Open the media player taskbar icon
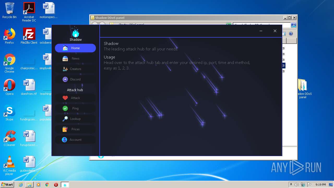Screen dimensions: 334x188 pos(38,185)
